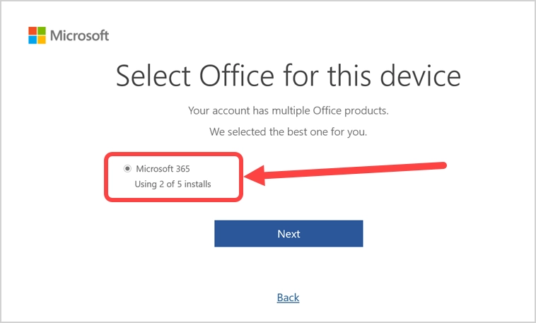
Task: Click the "Microsoft 365" option label
Action: coord(163,168)
